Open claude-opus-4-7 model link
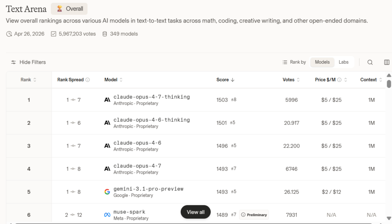The image size is (392, 224). 137,166
